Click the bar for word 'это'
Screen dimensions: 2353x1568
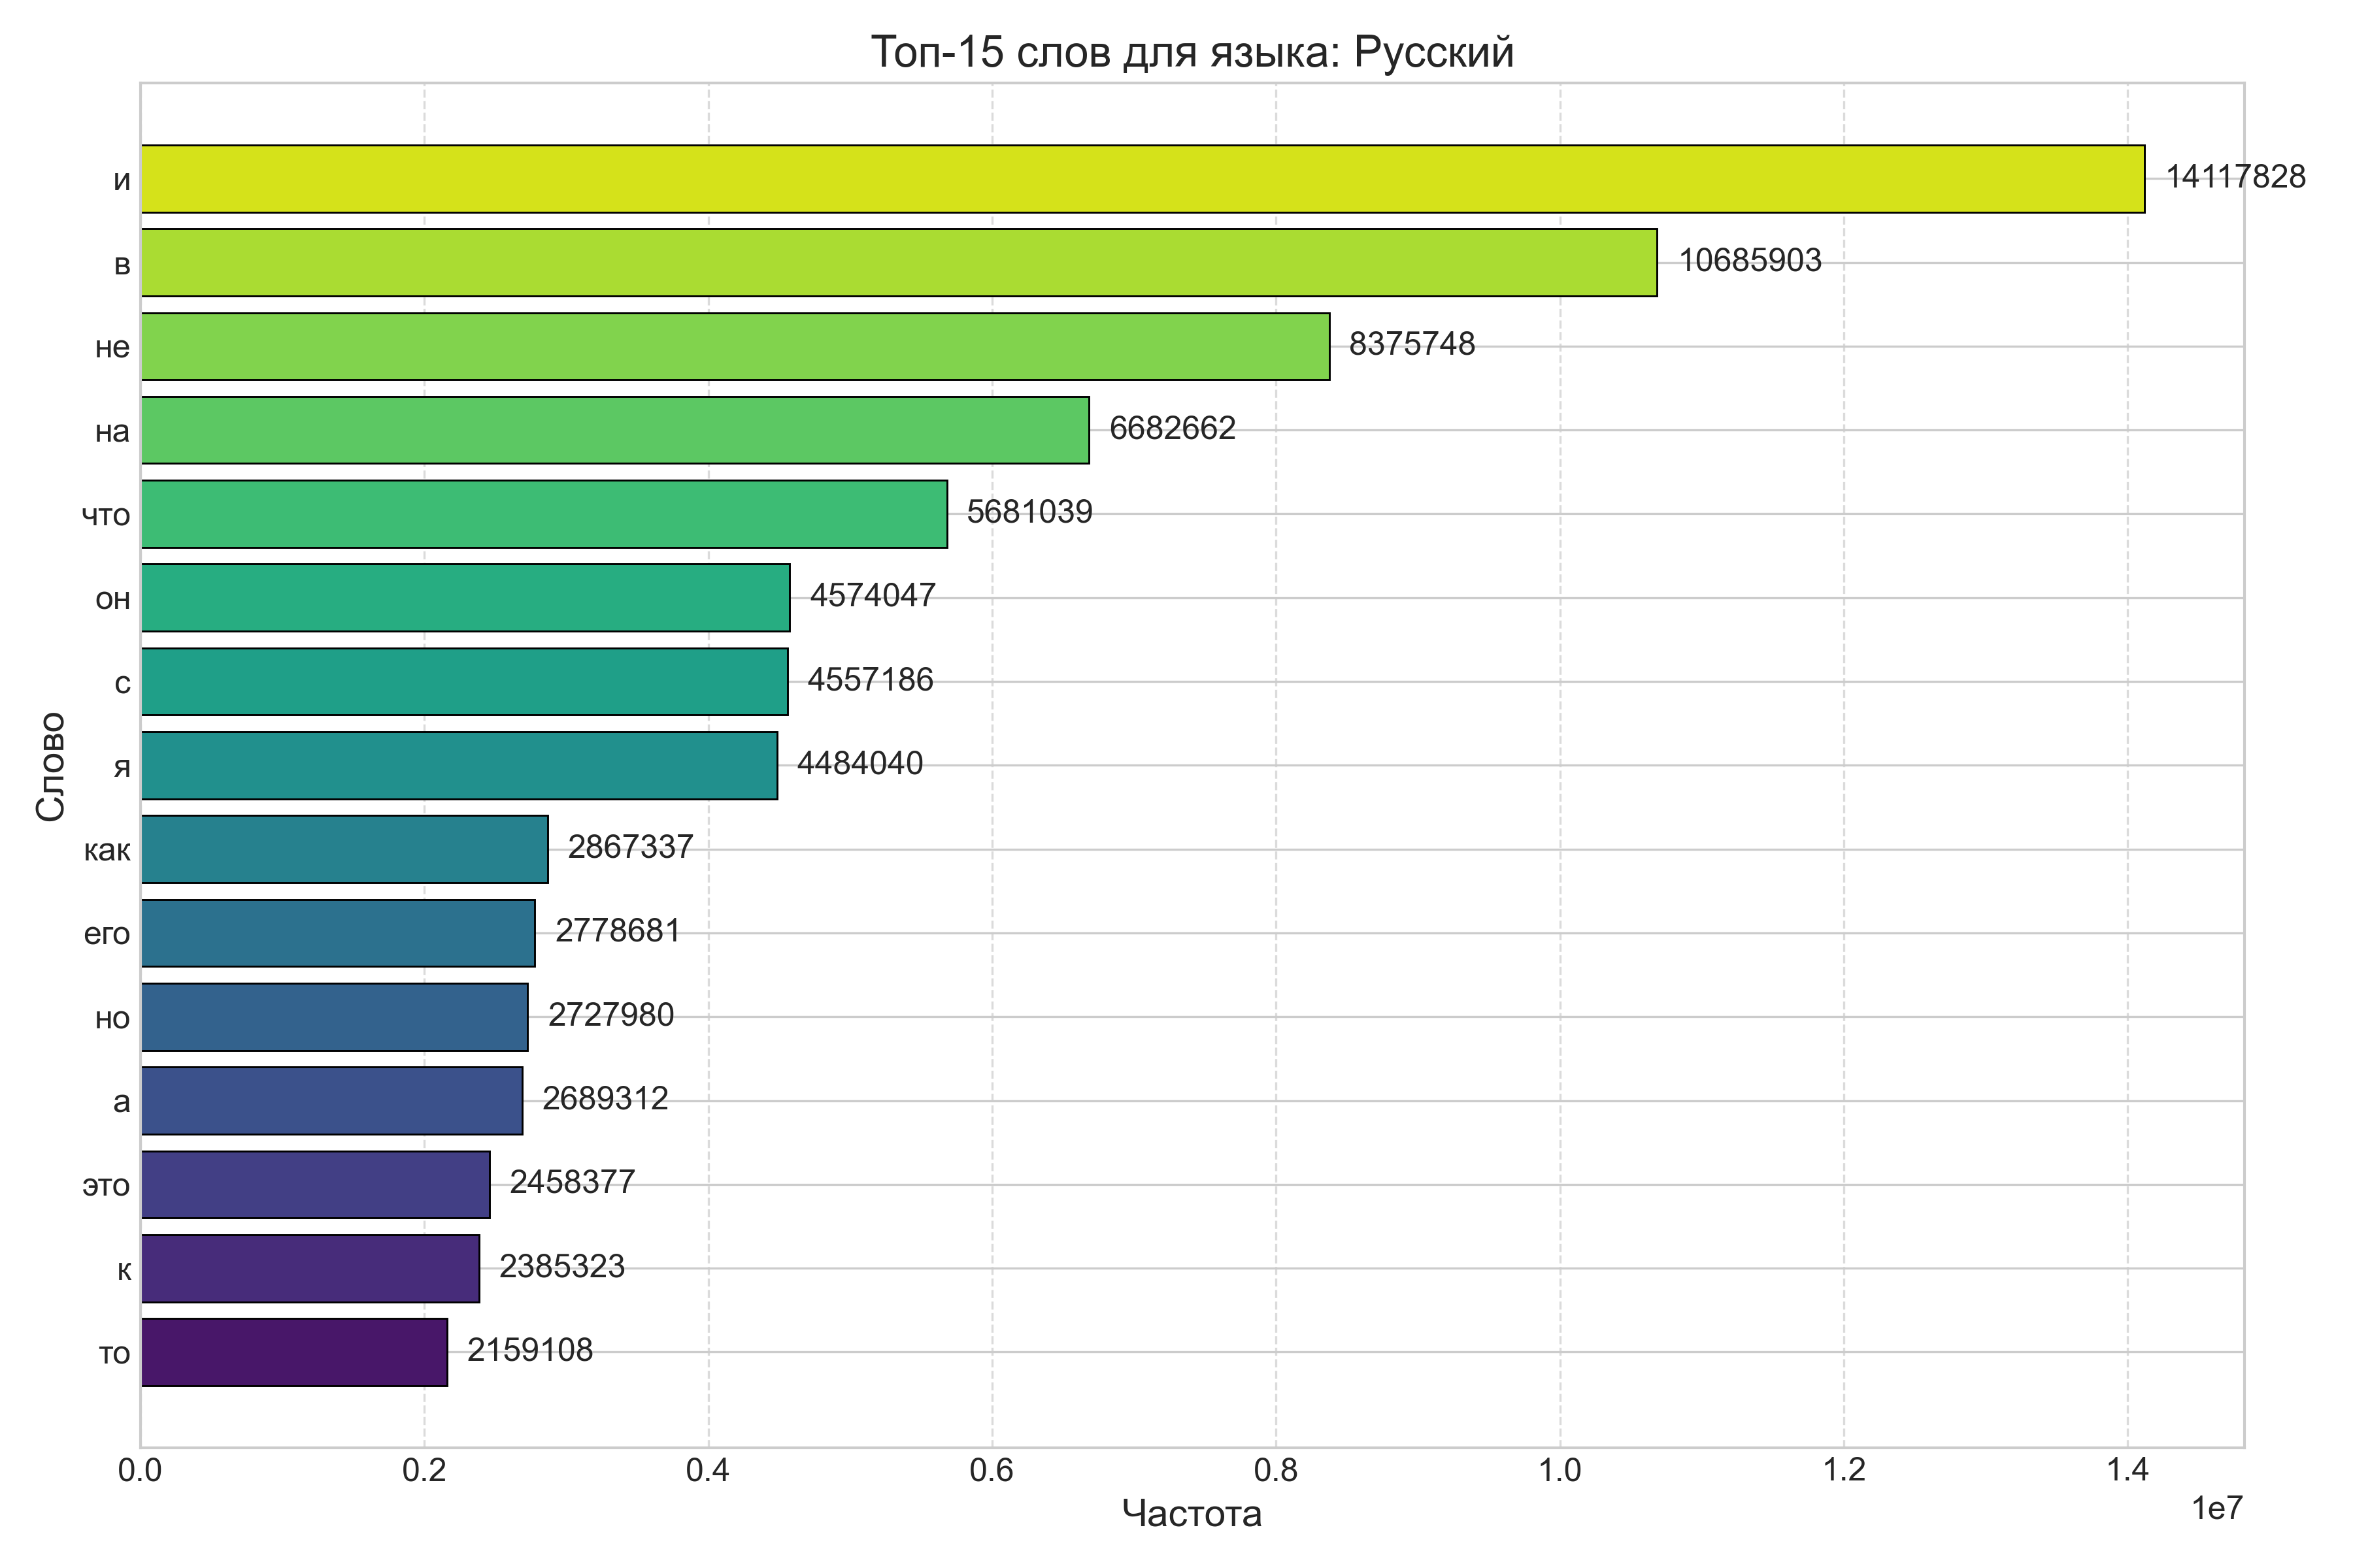[x=315, y=1185]
